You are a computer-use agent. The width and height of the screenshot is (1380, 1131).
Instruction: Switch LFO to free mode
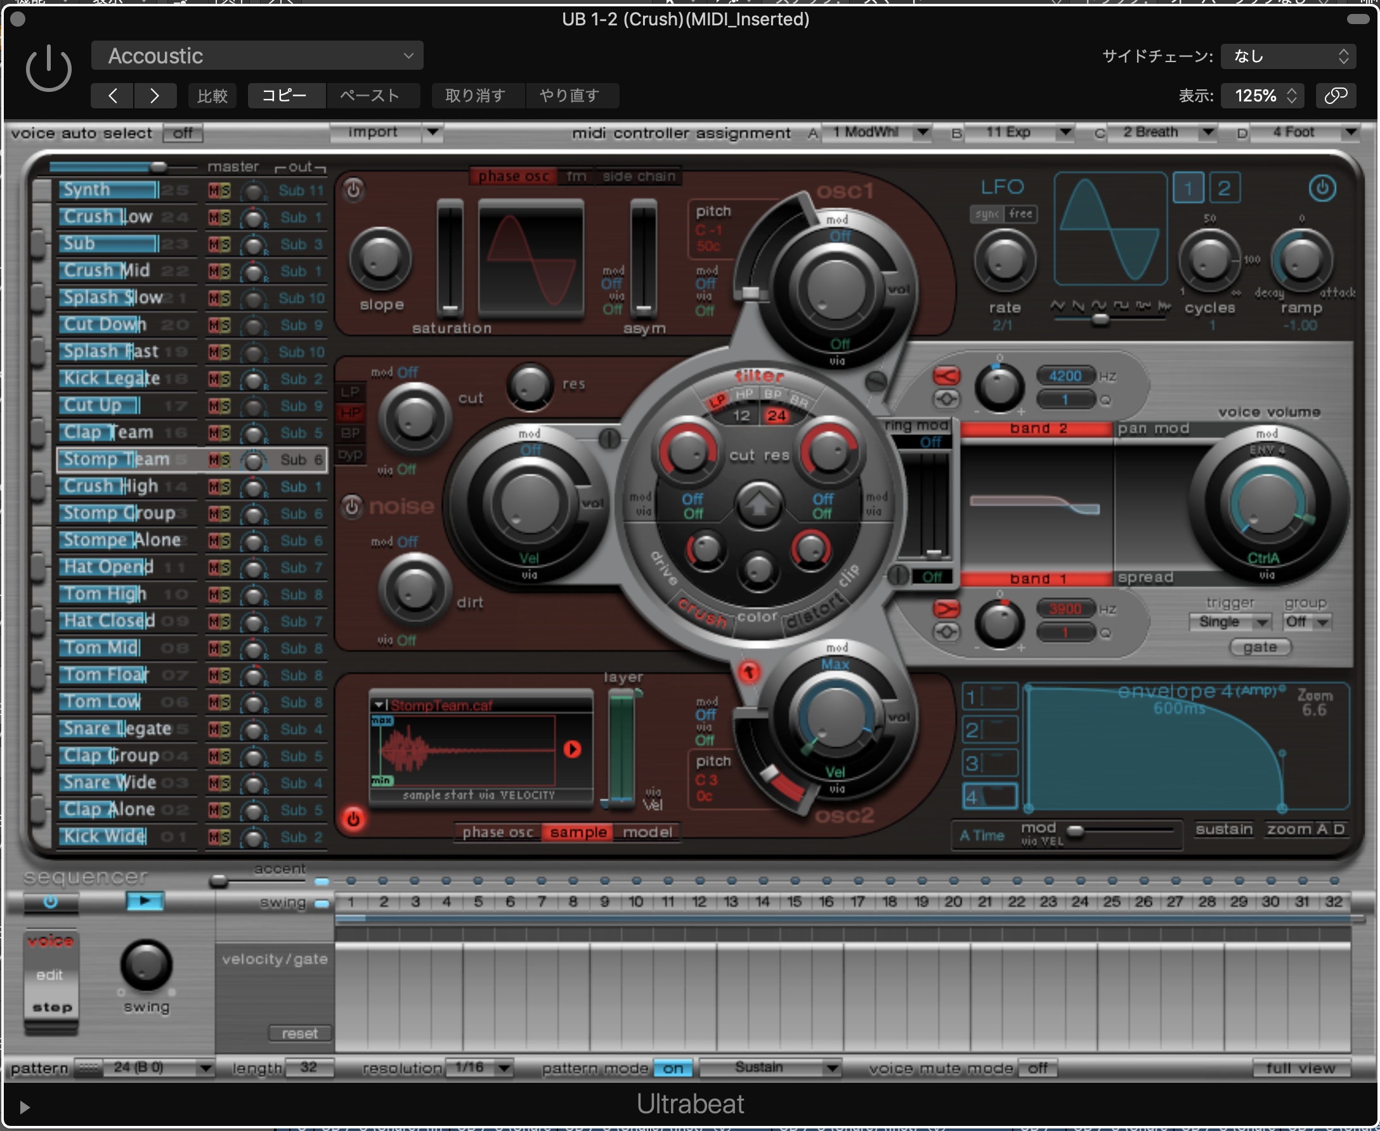click(1020, 214)
